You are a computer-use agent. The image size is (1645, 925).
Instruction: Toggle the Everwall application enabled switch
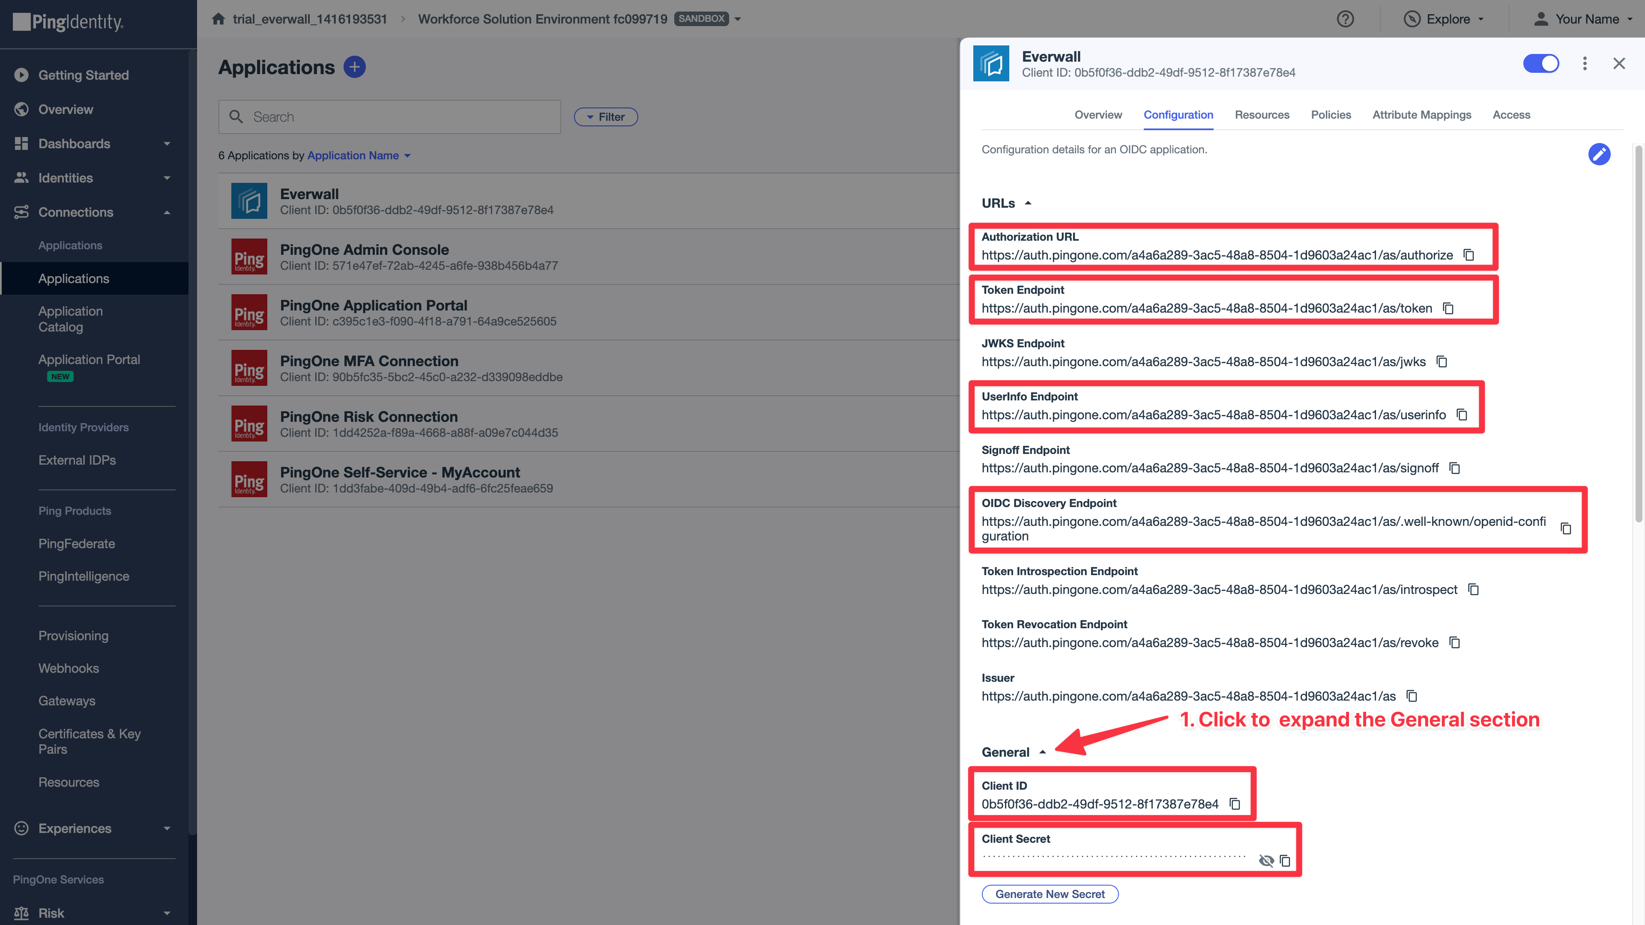[x=1541, y=63]
